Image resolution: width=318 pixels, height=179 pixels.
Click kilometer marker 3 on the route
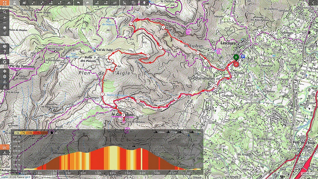pyautogui.click(x=131, y=24)
